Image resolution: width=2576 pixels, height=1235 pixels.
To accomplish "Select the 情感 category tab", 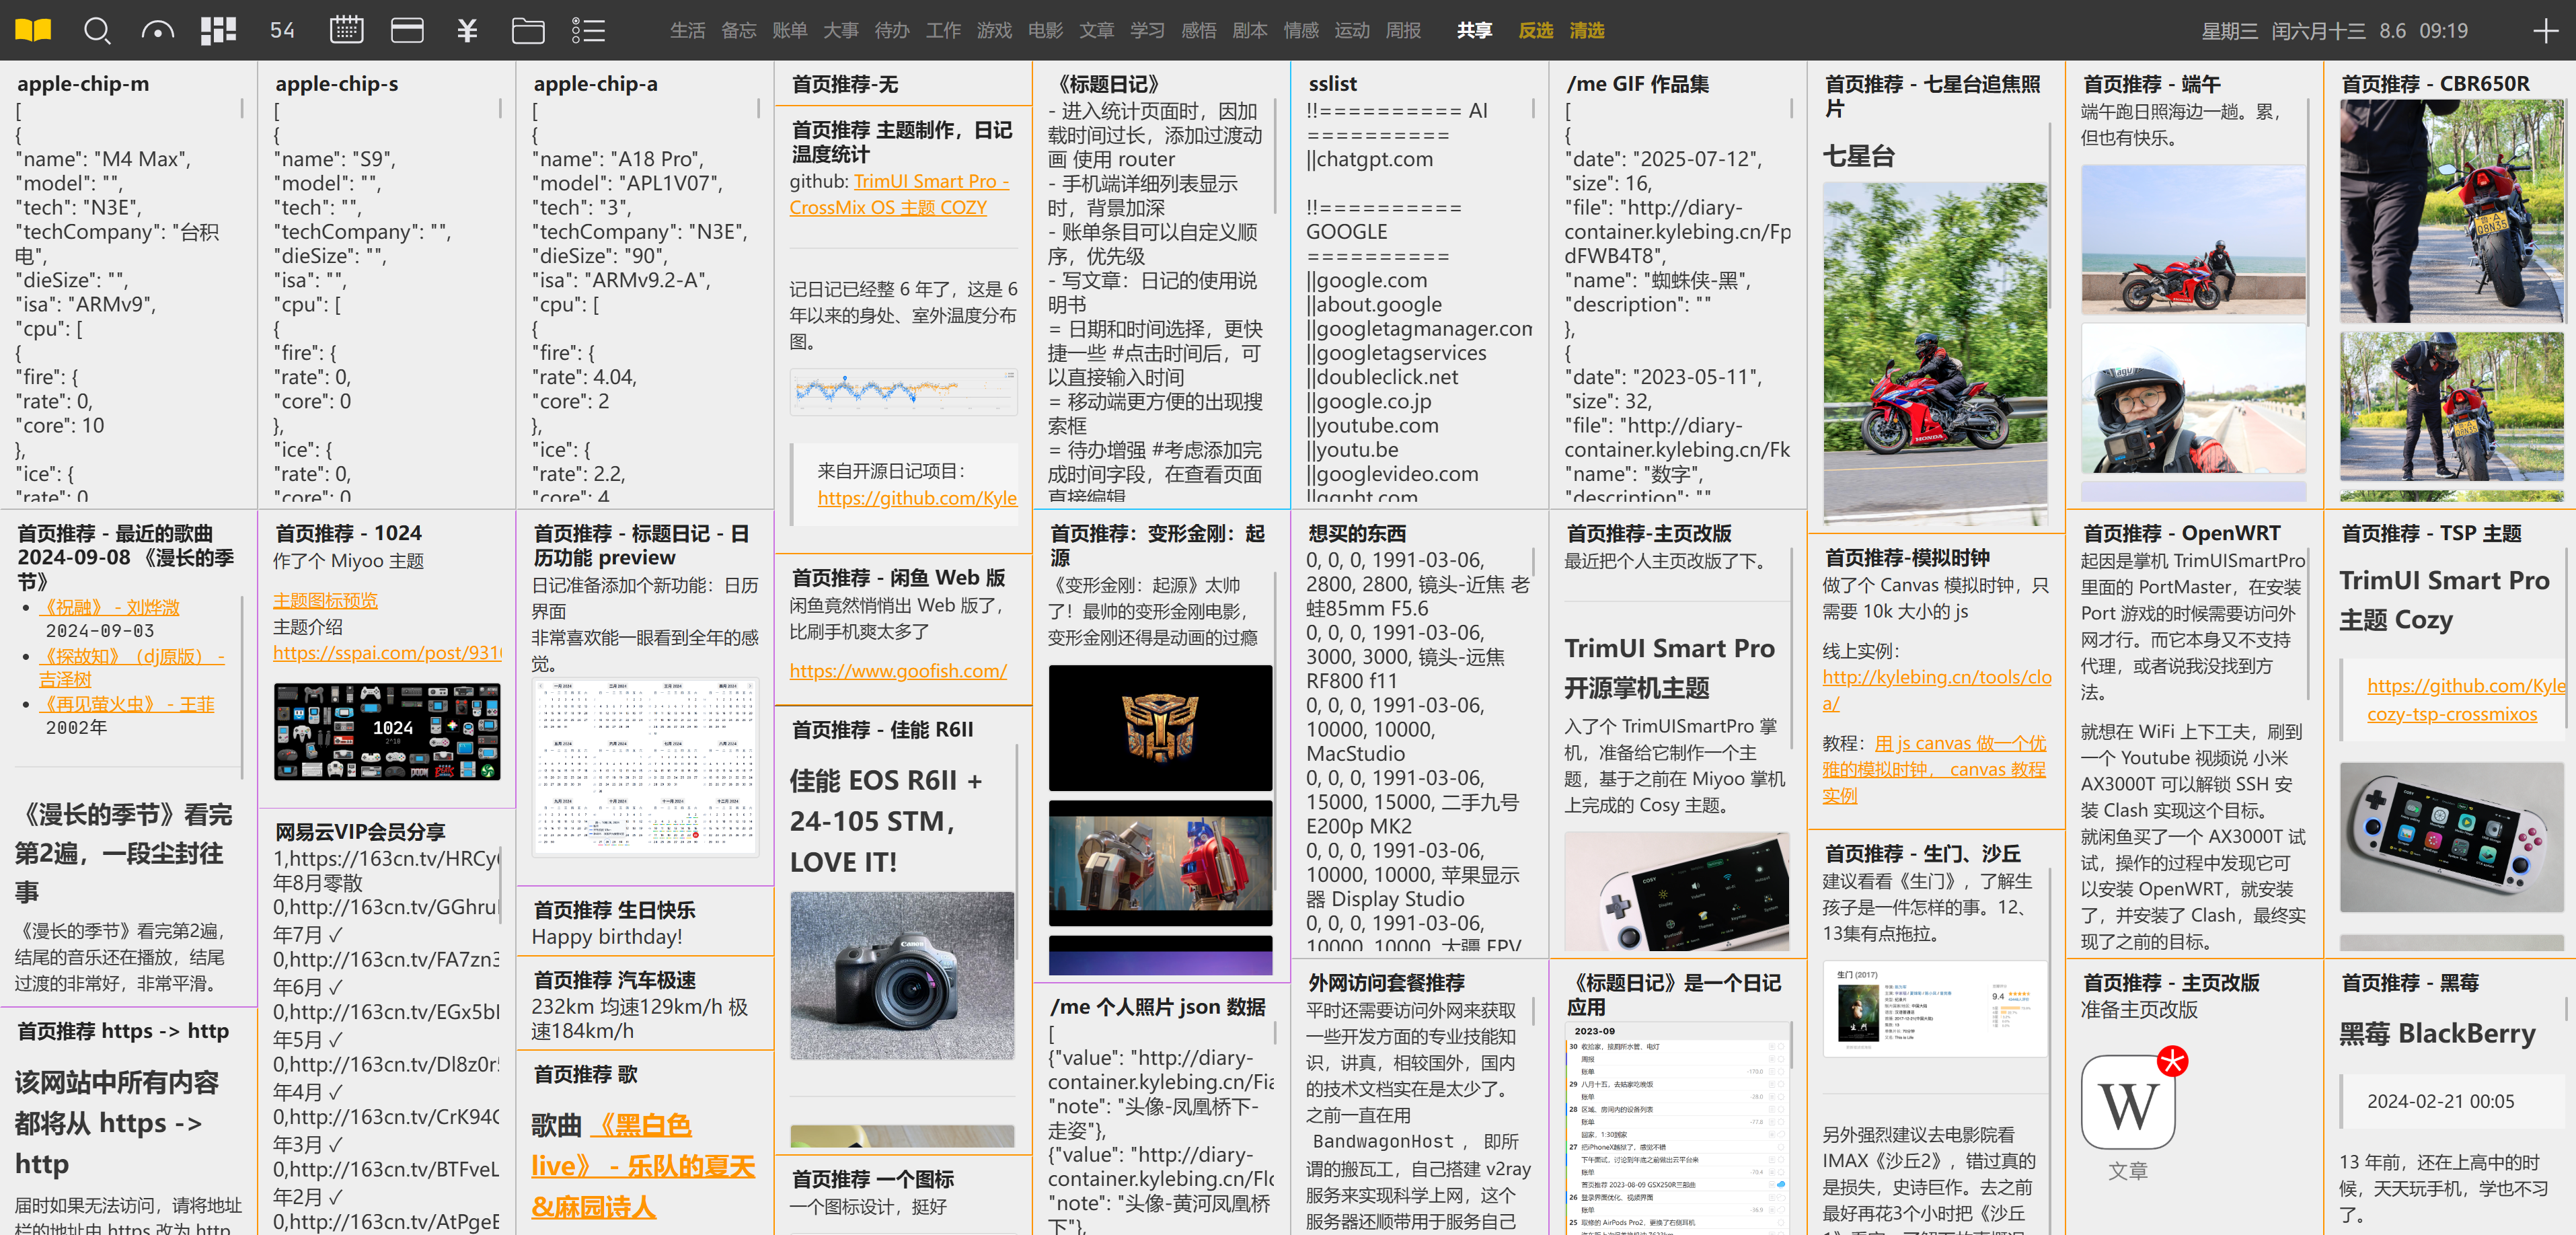I will [x=1301, y=30].
